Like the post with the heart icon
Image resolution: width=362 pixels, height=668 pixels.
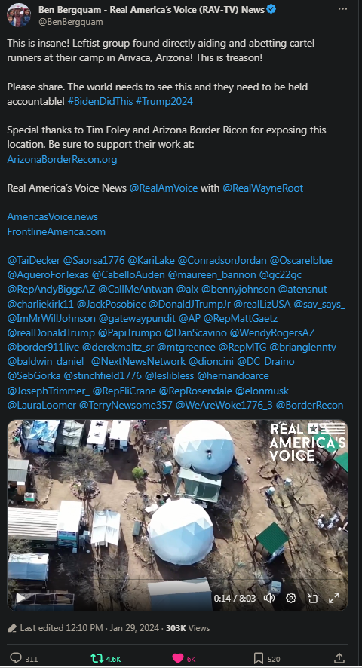pyautogui.click(x=178, y=658)
